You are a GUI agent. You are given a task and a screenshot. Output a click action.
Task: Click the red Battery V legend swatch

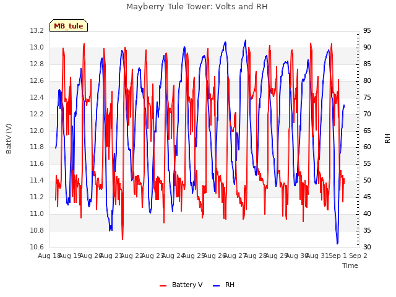click(x=163, y=286)
